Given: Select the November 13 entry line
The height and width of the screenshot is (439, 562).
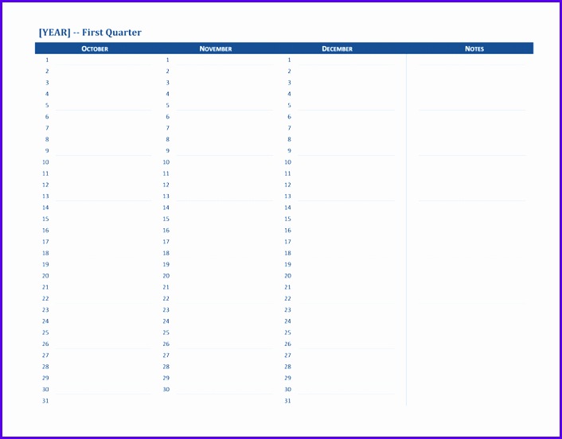Looking at the screenshot, I should pos(223,196).
